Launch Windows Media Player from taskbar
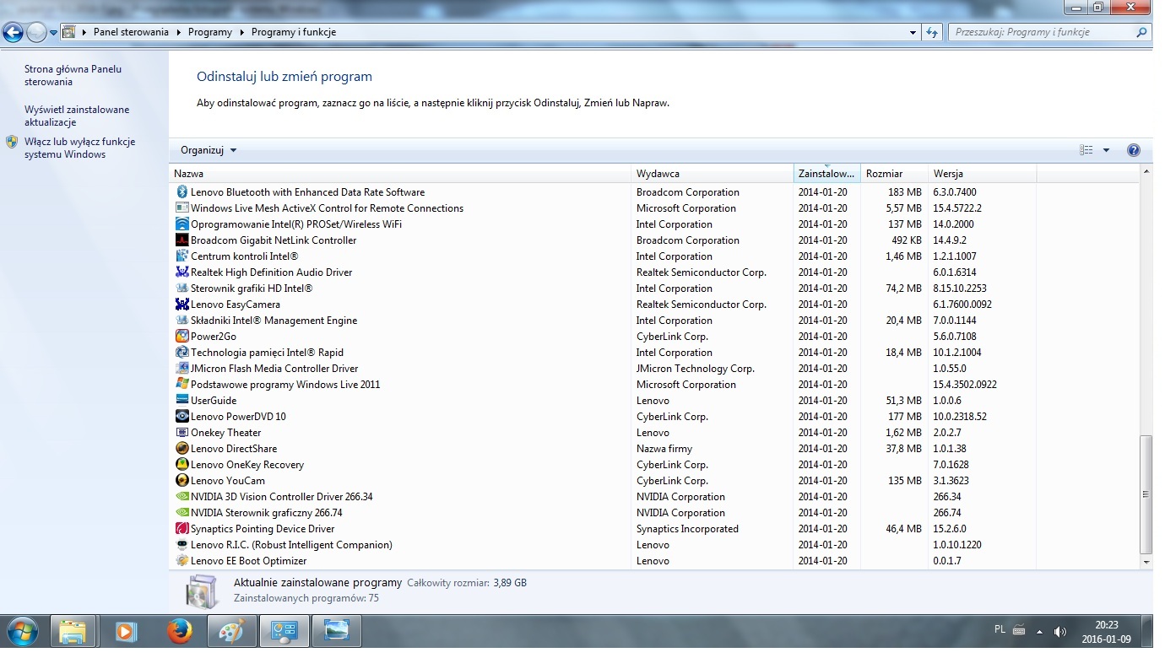The height and width of the screenshot is (658, 1165). (x=126, y=631)
